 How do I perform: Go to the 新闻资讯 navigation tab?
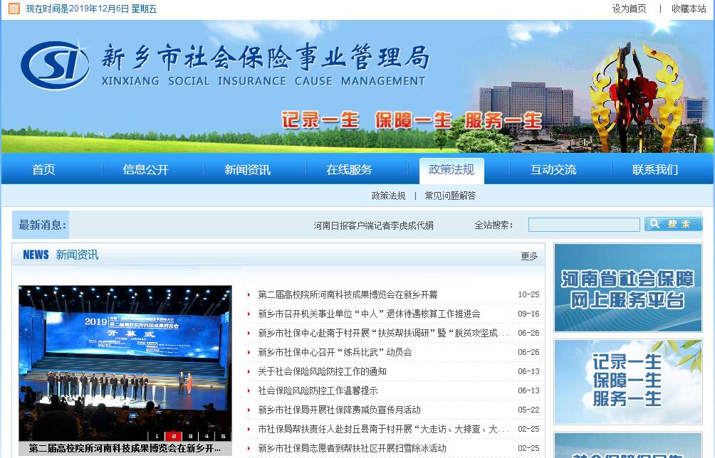pyautogui.click(x=247, y=170)
